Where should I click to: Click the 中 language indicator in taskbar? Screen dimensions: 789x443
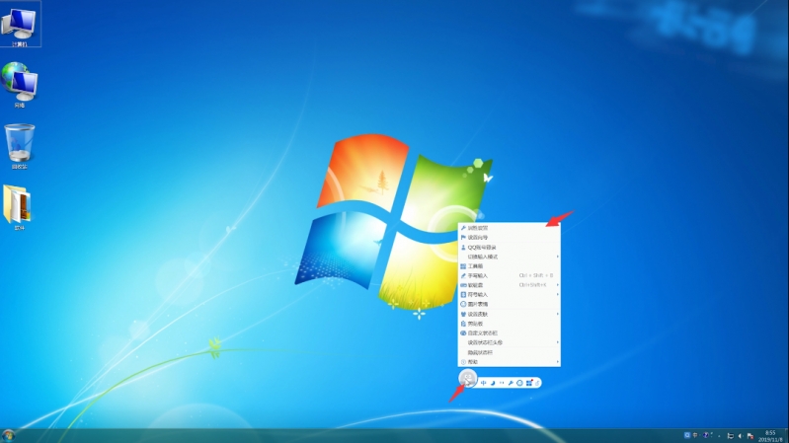coord(695,435)
